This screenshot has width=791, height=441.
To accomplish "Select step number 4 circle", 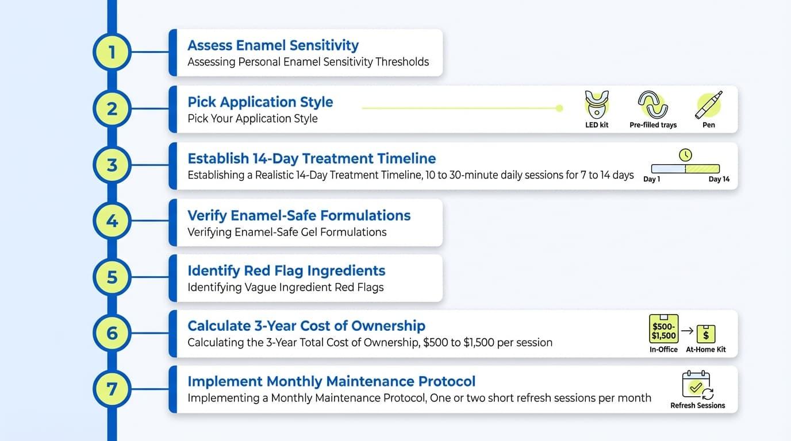I will [112, 221].
